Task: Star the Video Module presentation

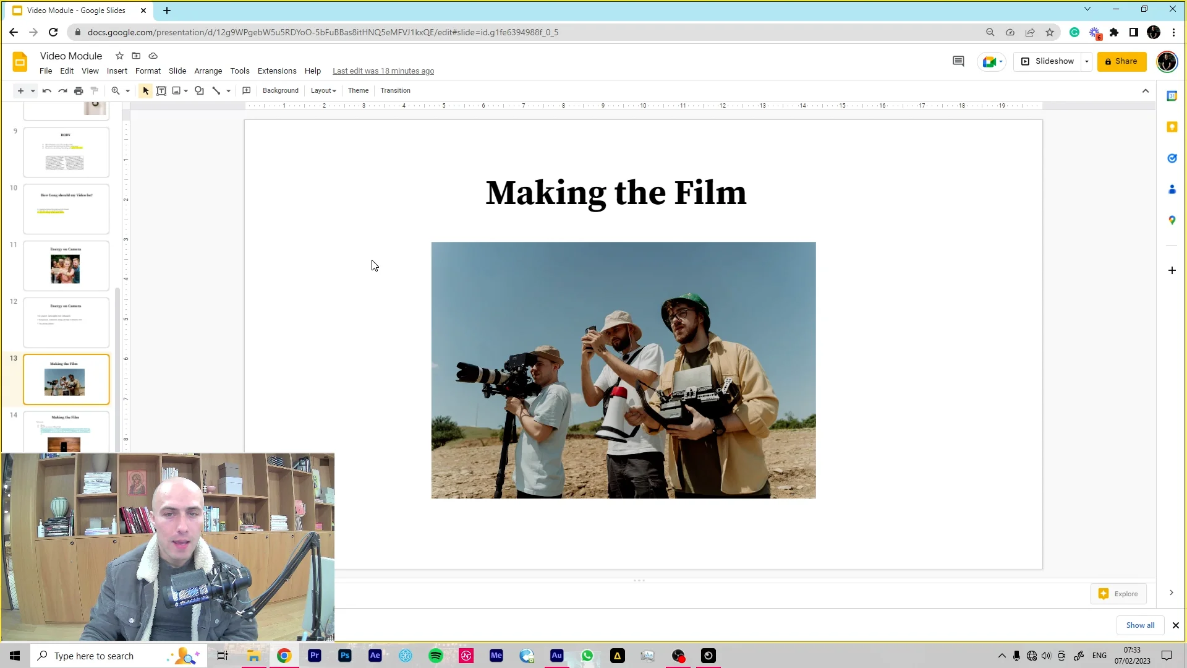Action: coord(120,56)
